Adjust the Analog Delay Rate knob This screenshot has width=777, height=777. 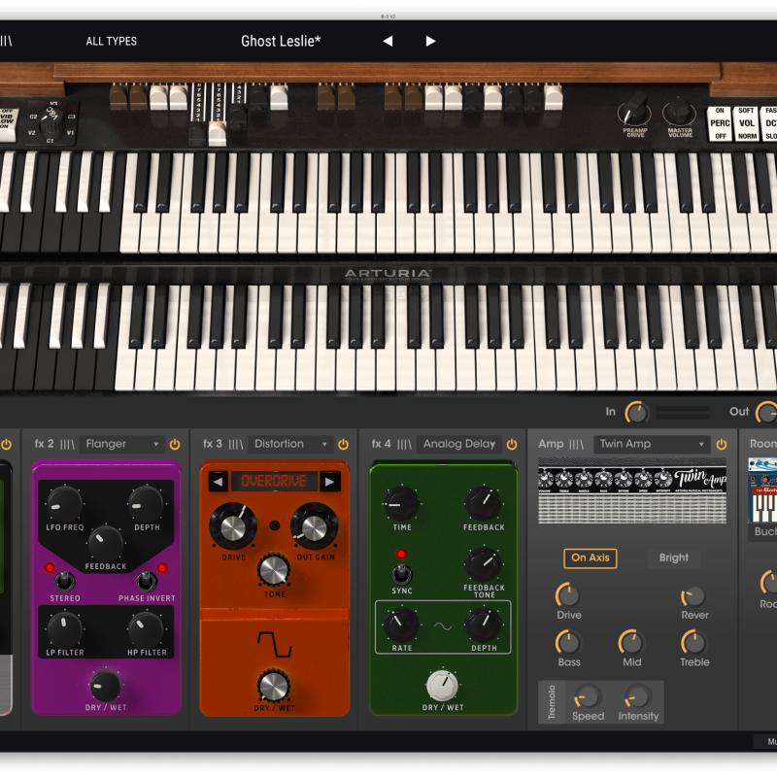pos(401,625)
